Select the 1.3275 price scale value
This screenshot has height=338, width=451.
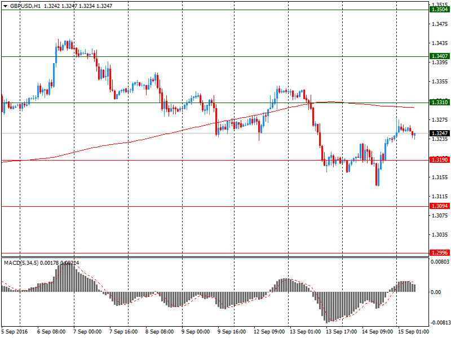pyautogui.click(x=440, y=119)
